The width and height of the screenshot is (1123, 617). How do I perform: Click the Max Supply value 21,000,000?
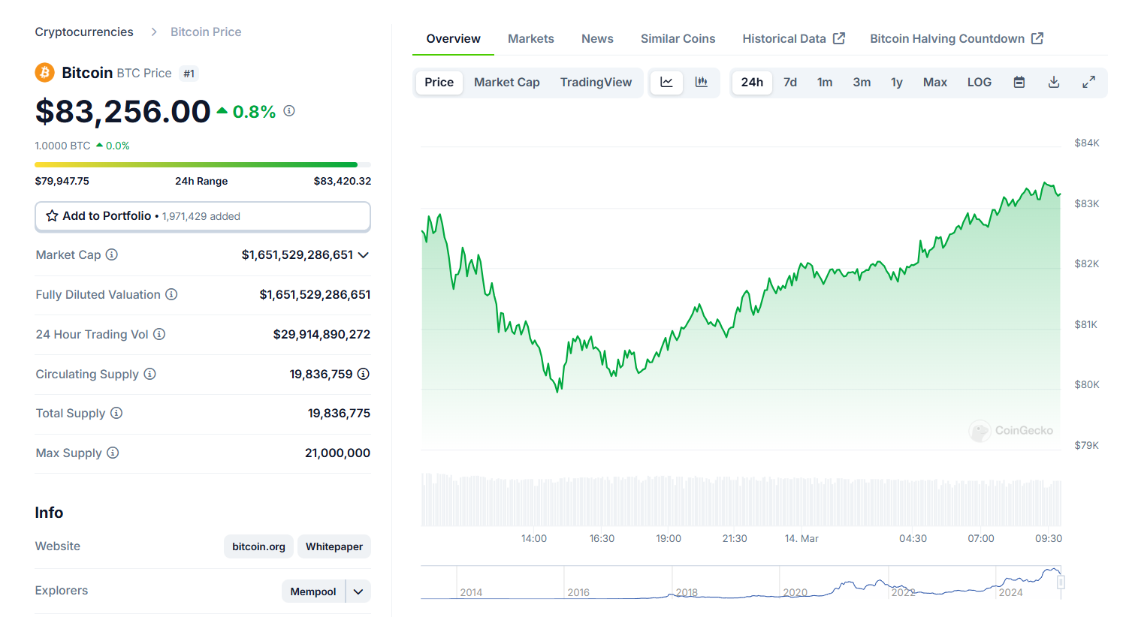point(337,453)
